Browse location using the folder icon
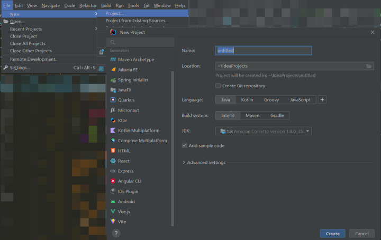The width and height of the screenshot is (381, 240). 369,66
